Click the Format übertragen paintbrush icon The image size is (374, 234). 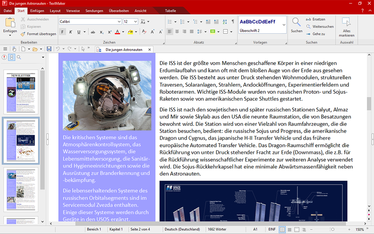tap(23, 34)
